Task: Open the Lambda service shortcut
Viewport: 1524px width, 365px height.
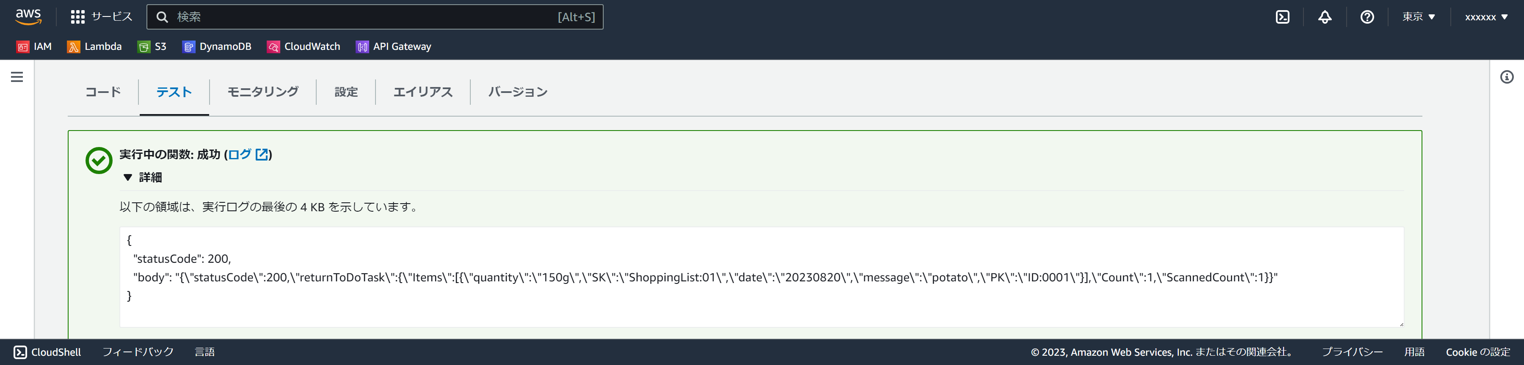Action: pyautogui.click(x=95, y=46)
